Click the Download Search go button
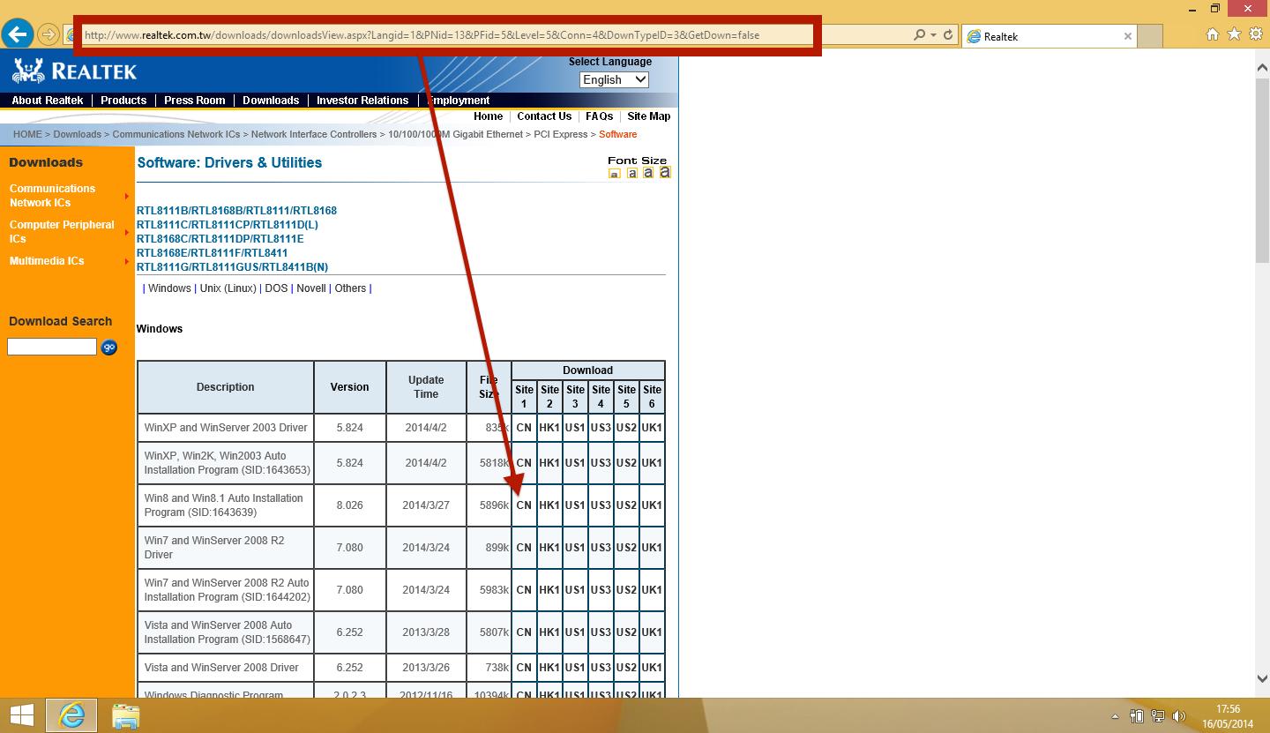 point(109,348)
